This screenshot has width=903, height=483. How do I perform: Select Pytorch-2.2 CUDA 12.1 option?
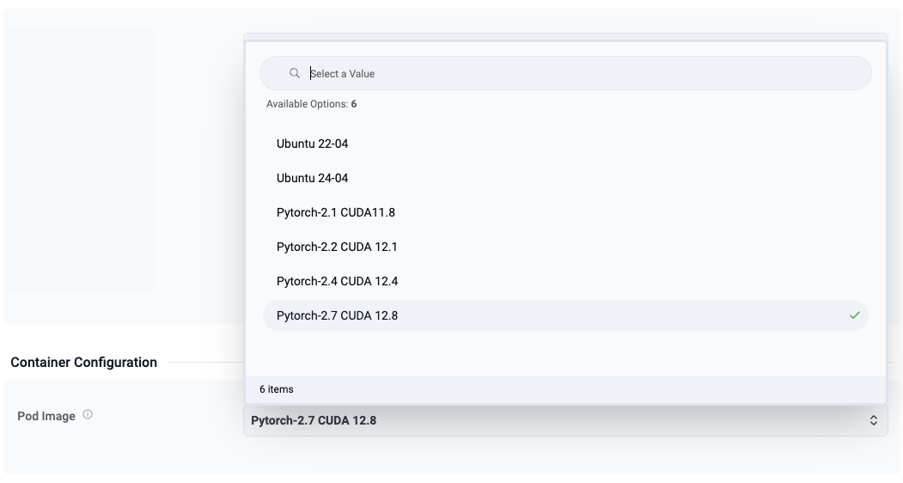click(x=337, y=247)
